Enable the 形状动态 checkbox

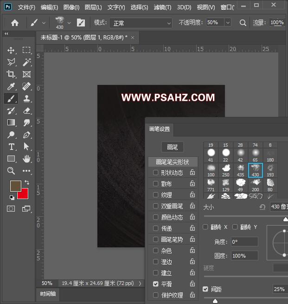point(155,172)
